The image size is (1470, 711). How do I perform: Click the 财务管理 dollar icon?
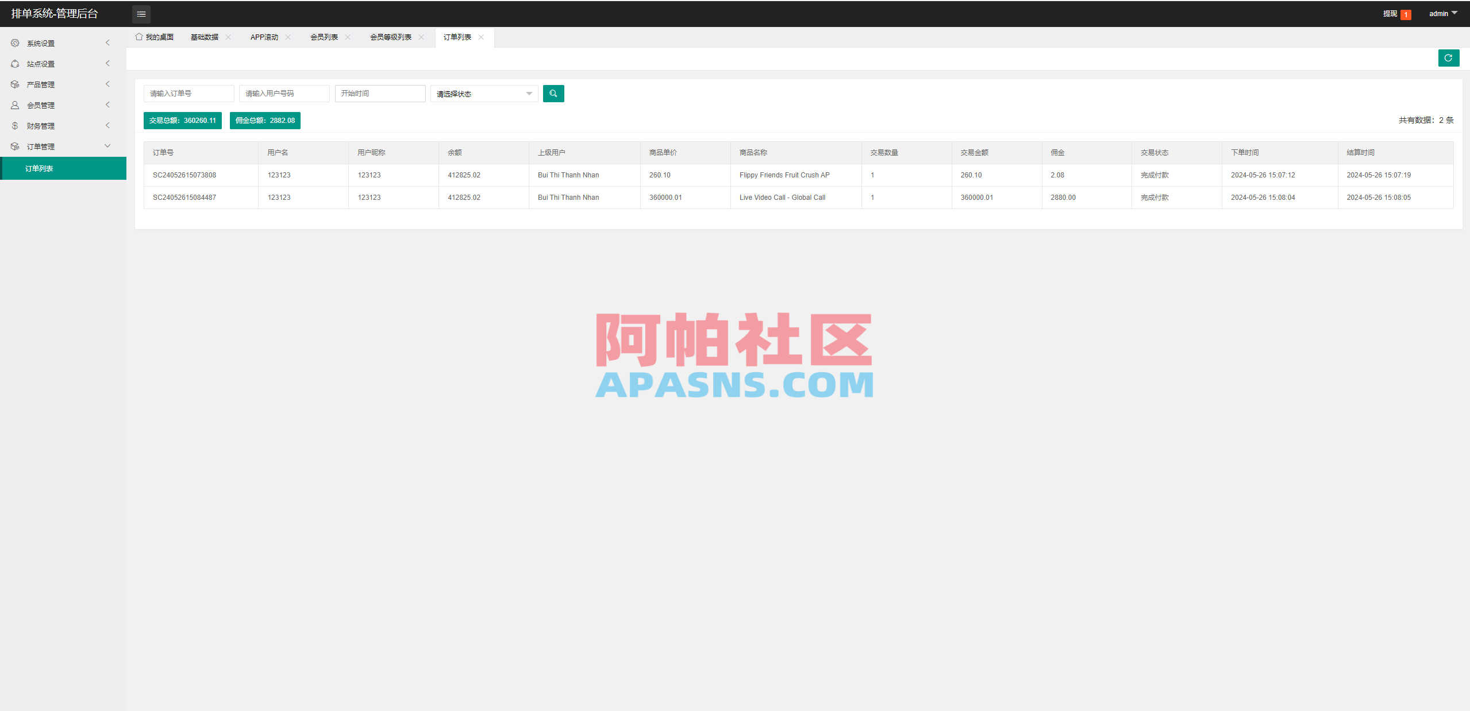[x=15, y=125]
